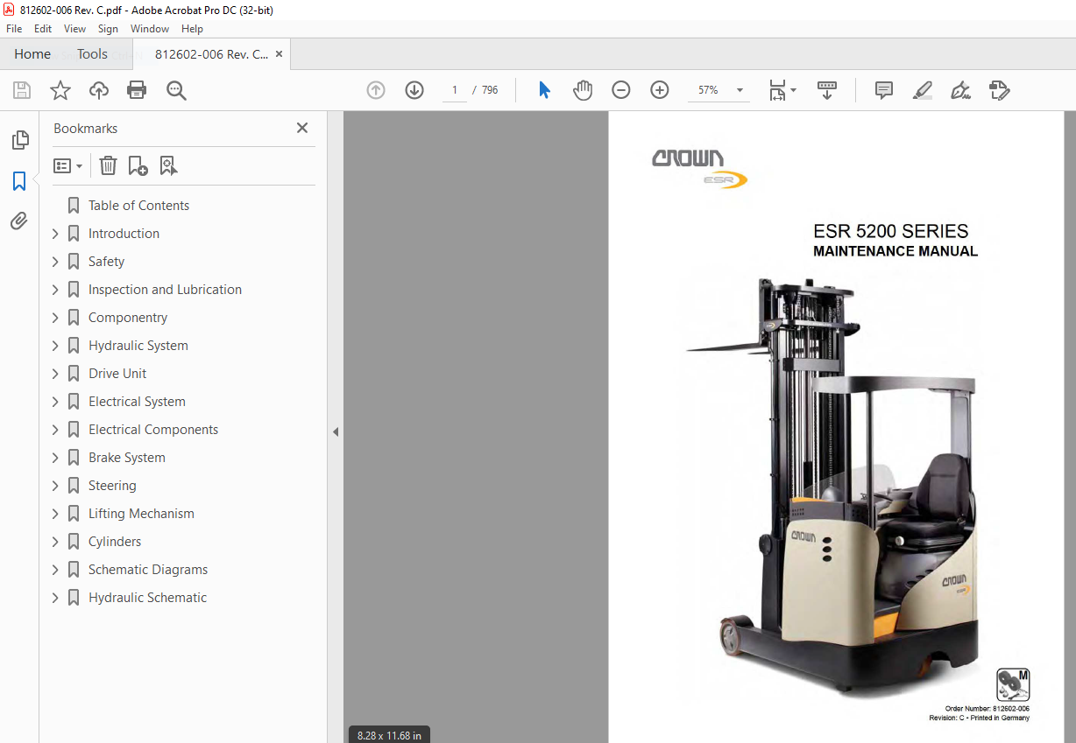Expand the Cylinders bookmark

55,542
